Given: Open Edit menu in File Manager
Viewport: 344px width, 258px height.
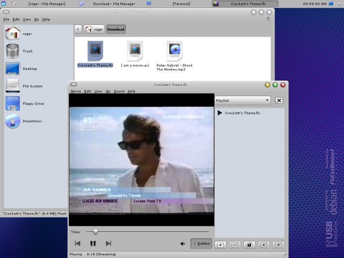Looking at the screenshot, I should pos(16,19).
